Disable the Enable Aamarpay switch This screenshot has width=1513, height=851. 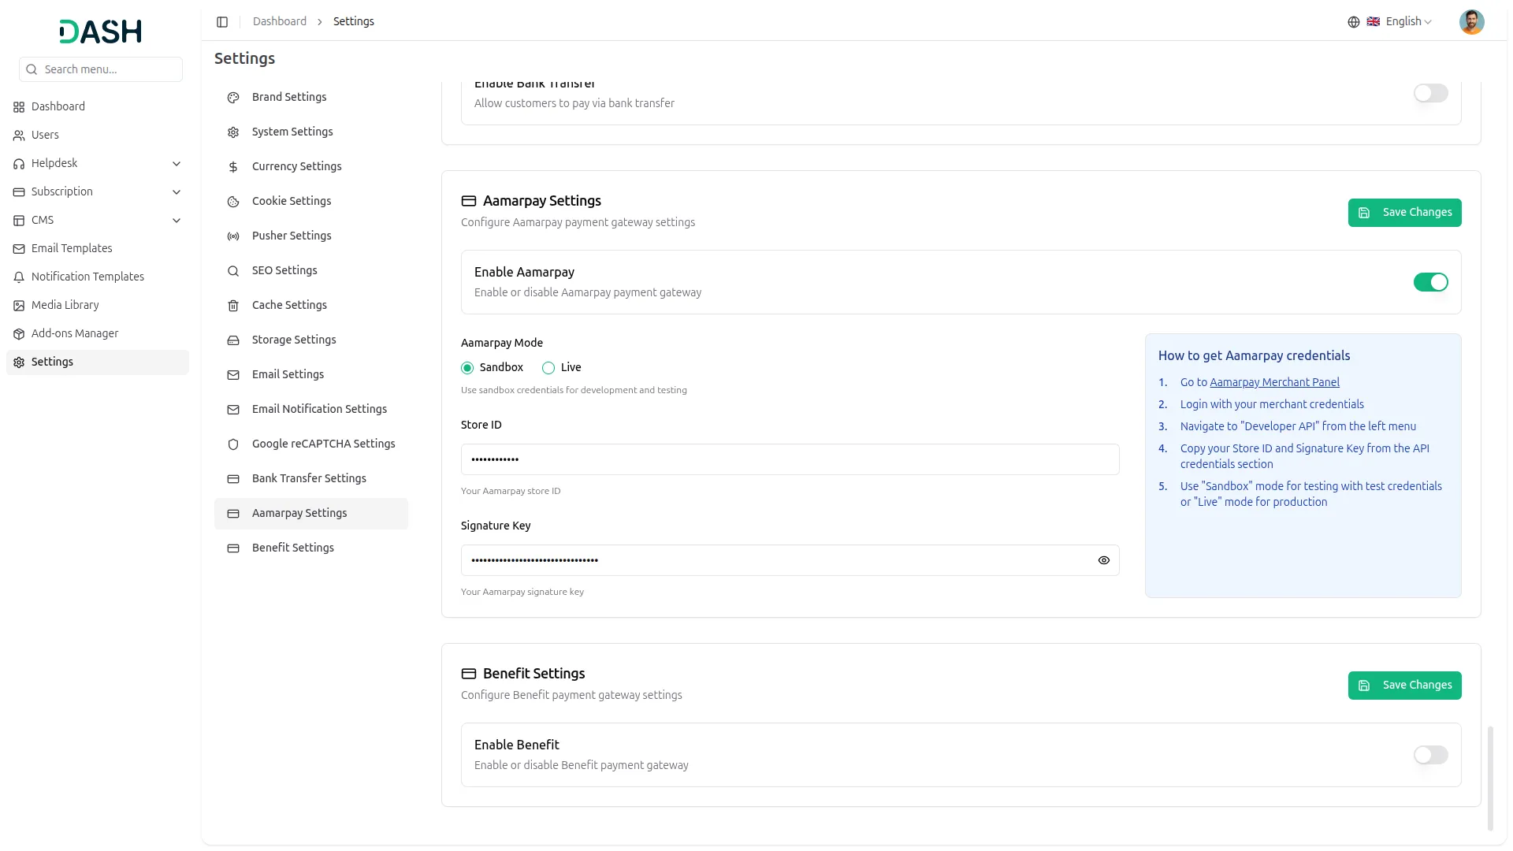tap(1430, 282)
